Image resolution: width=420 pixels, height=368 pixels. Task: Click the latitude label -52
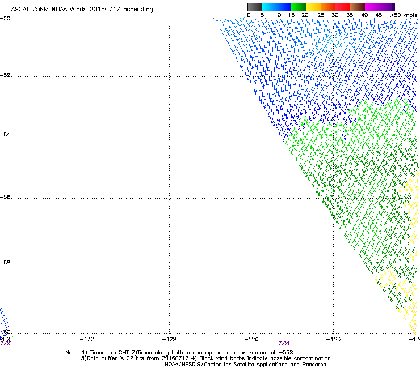pos(5,75)
